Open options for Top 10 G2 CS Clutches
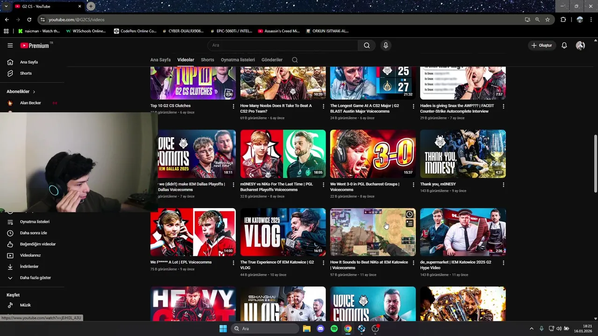The image size is (598, 336). [x=234, y=106]
